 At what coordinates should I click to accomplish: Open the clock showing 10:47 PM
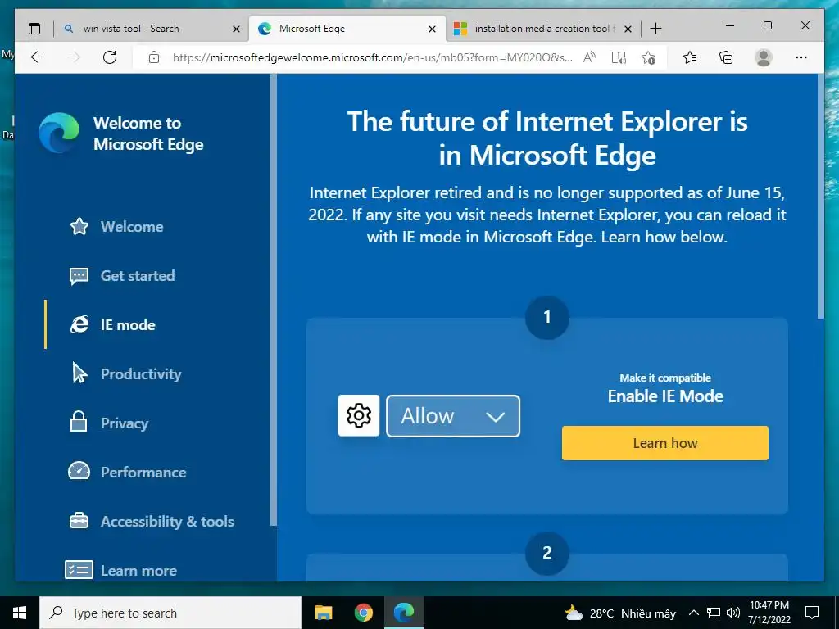(769, 613)
